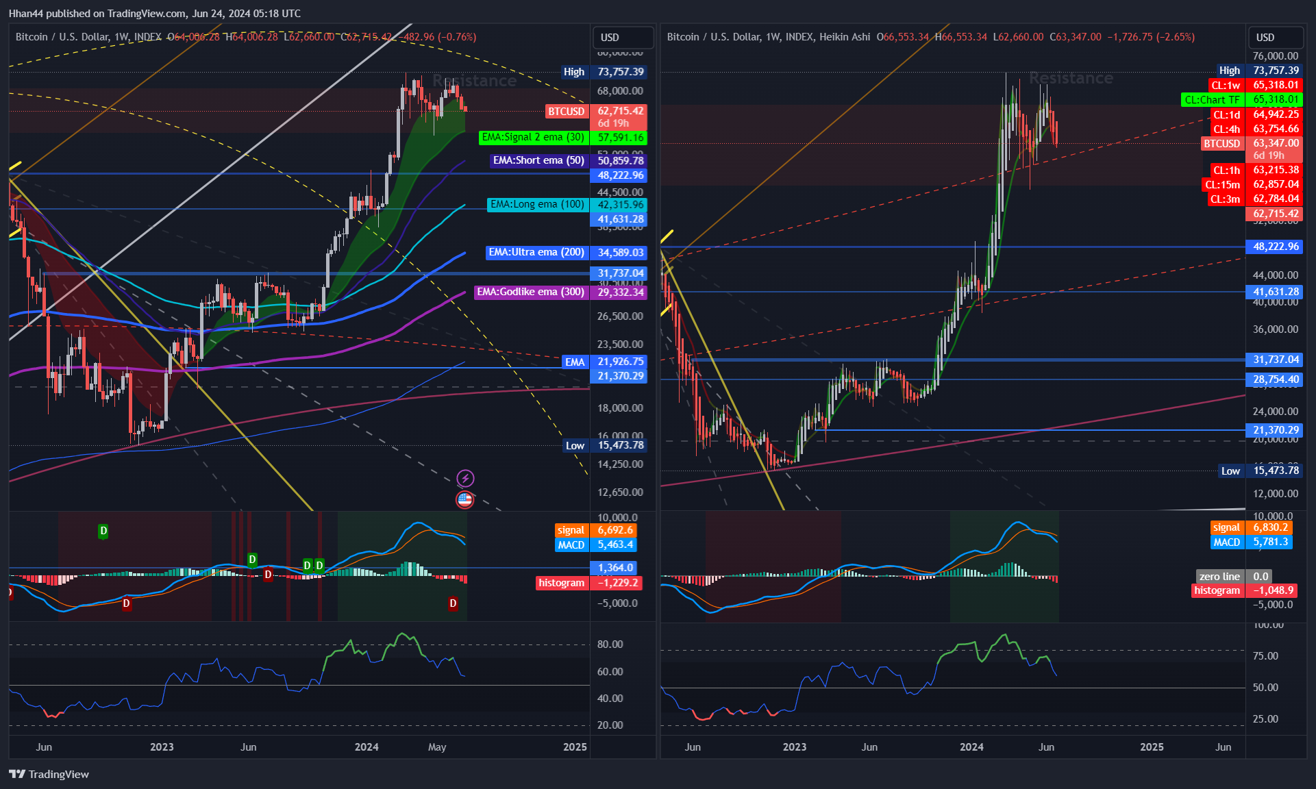This screenshot has width=1316, height=789.
Task: Click the EMA 21,926.75 label
Action: click(604, 362)
